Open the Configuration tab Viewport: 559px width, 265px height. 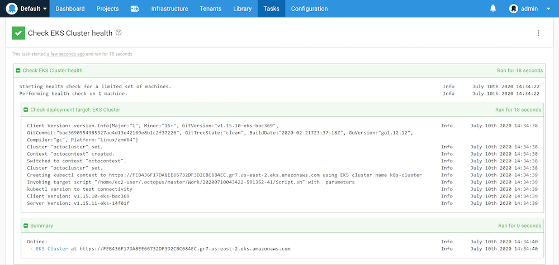click(x=309, y=9)
